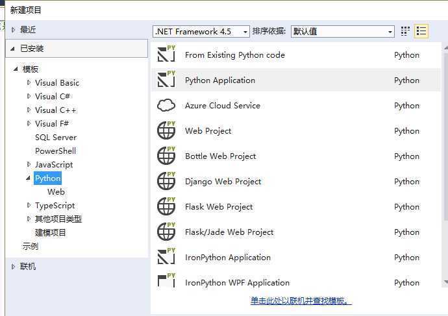
Task: Switch to small icons grid view
Action: [406, 31]
